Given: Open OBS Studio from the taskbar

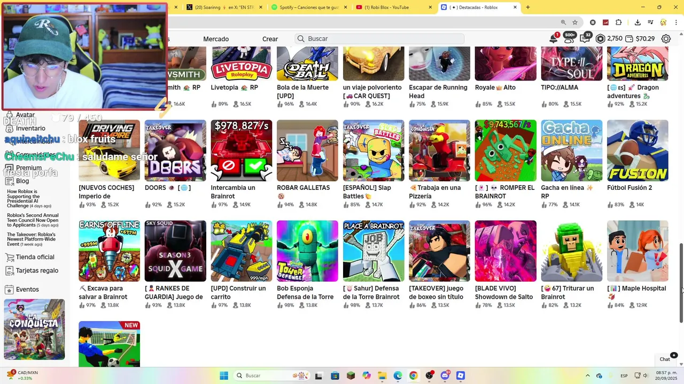Looking at the screenshot, I should (x=429, y=375).
